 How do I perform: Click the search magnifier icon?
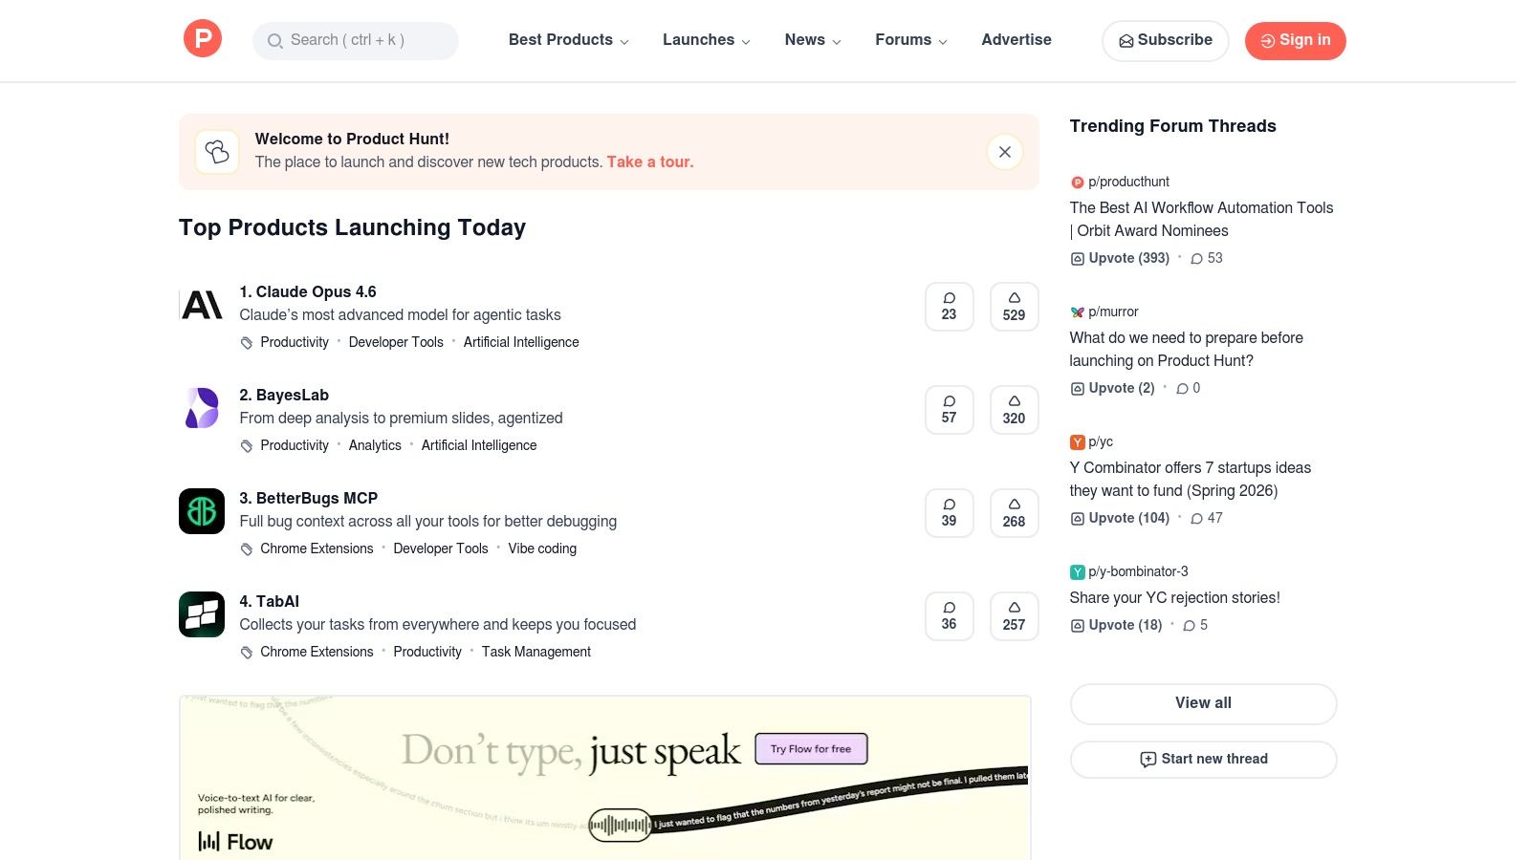(275, 40)
